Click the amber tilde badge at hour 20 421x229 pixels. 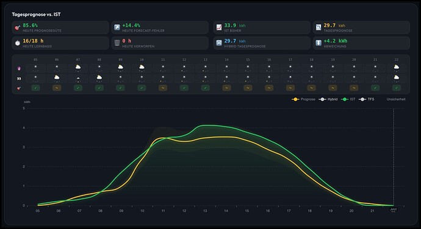pos(354,88)
